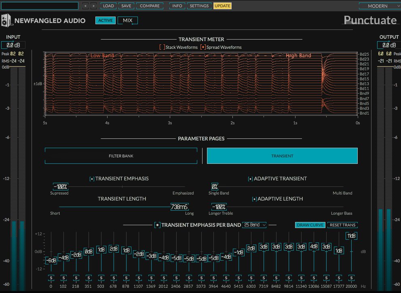The image size is (401, 293).
Task: Click the -6dB handle on 0 Hz band
Action: click(51, 260)
